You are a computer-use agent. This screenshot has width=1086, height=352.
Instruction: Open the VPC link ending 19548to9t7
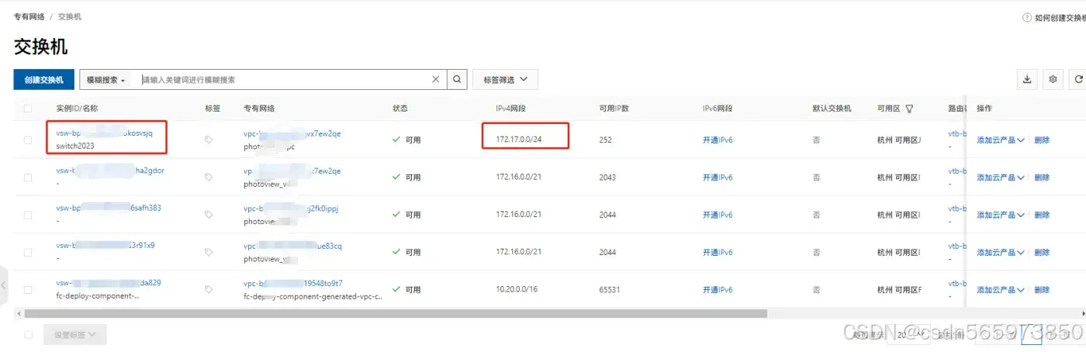coord(293,283)
